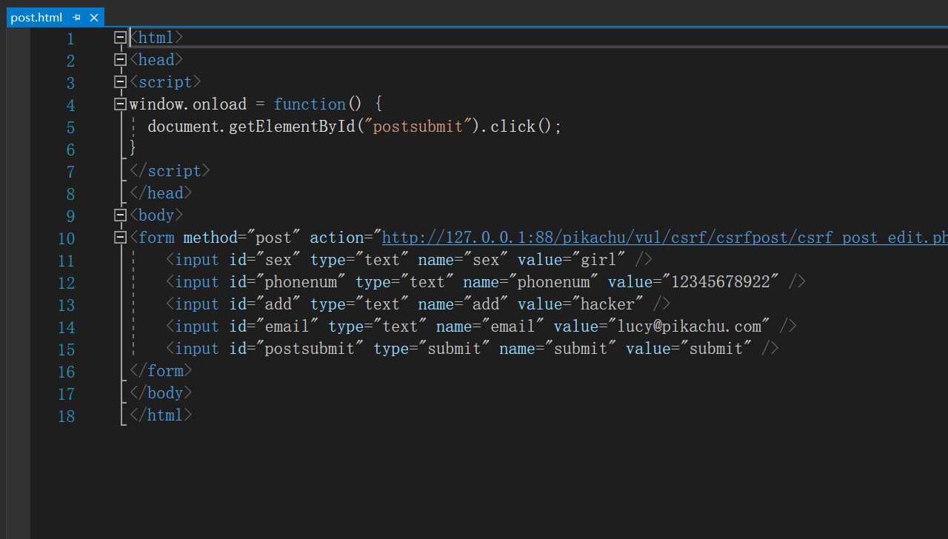Click the name="phonenum" attribute on line 12
948x539 pixels.
click(x=531, y=281)
